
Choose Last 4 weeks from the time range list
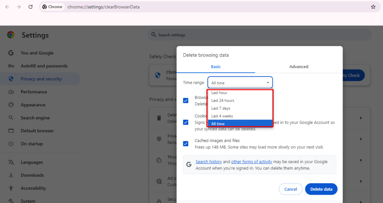[240, 116]
